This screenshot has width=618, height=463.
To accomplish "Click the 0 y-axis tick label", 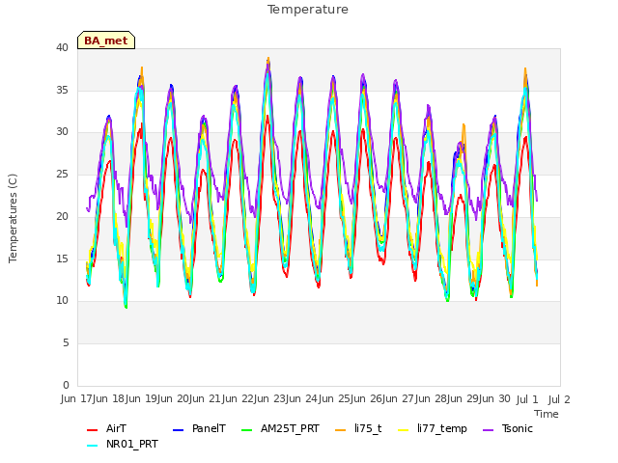I will [66, 385].
